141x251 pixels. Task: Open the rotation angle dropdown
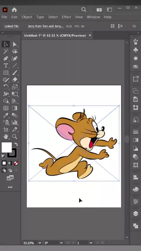point(61,243)
